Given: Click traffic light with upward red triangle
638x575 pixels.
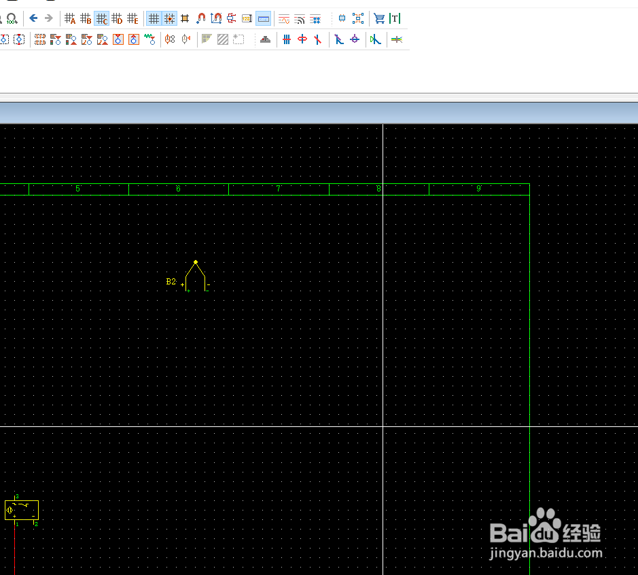Looking at the screenshot, I should click(71, 39).
